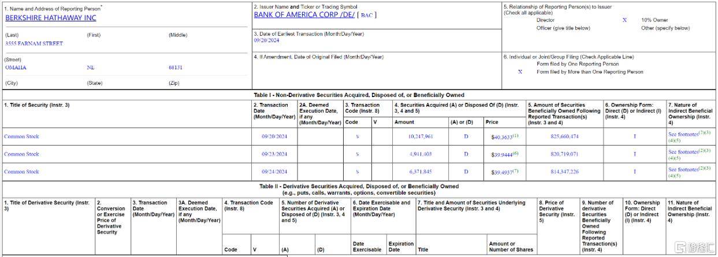Click the Table II Derivative Securities heading
718x257 pixels.
click(x=359, y=189)
